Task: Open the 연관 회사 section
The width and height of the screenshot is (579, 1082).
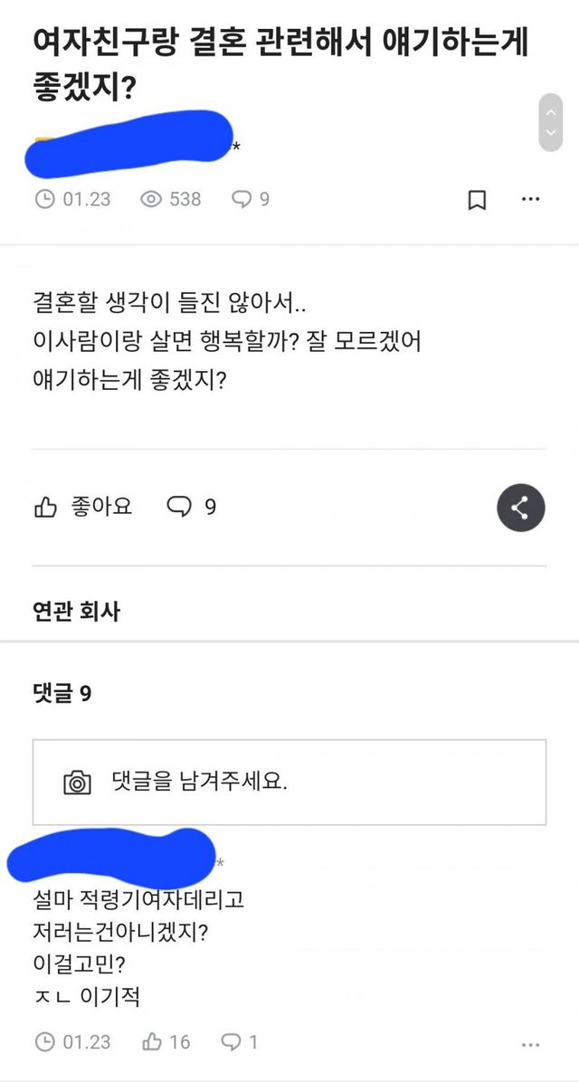Action: tap(76, 612)
